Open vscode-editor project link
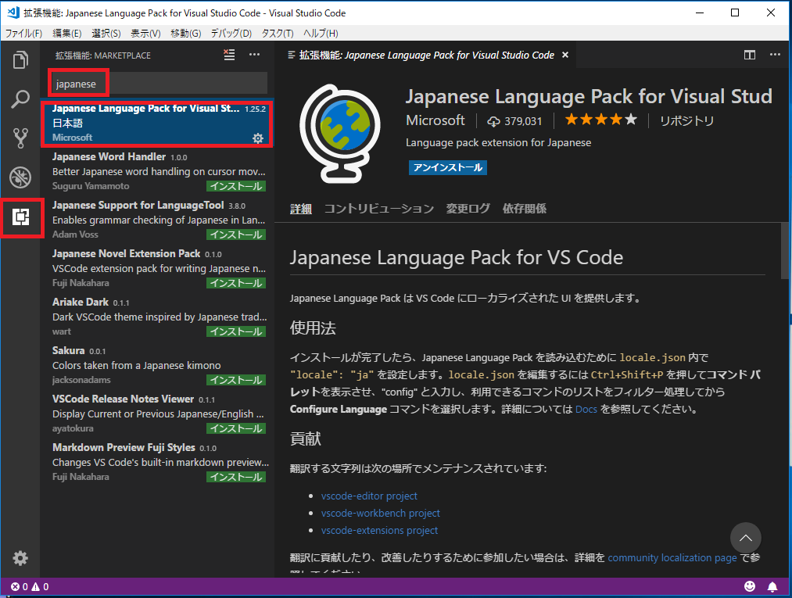Viewport: 792px width, 598px height. [x=369, y=496]
